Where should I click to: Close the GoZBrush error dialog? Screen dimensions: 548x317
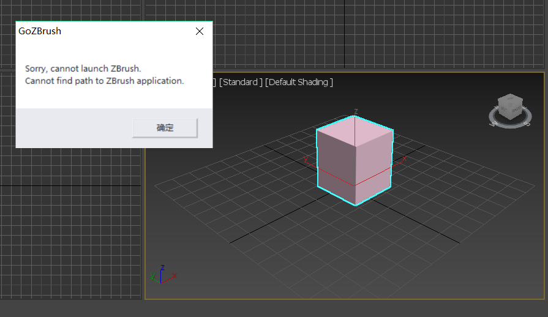click(199, 31)
